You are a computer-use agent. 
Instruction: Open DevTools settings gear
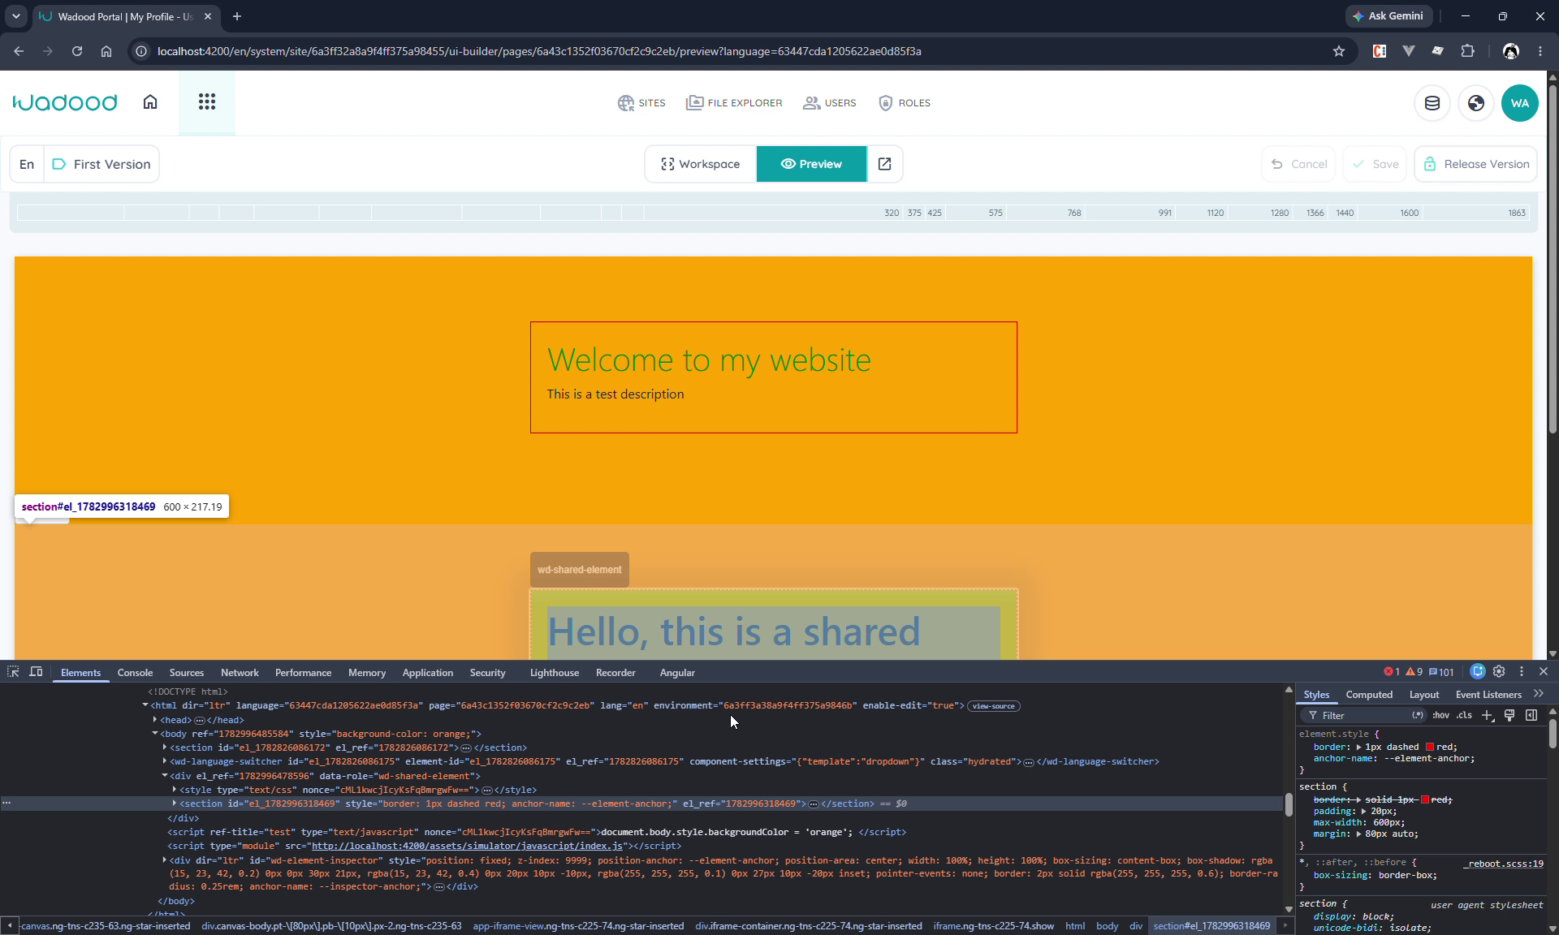pos(1499,671)
